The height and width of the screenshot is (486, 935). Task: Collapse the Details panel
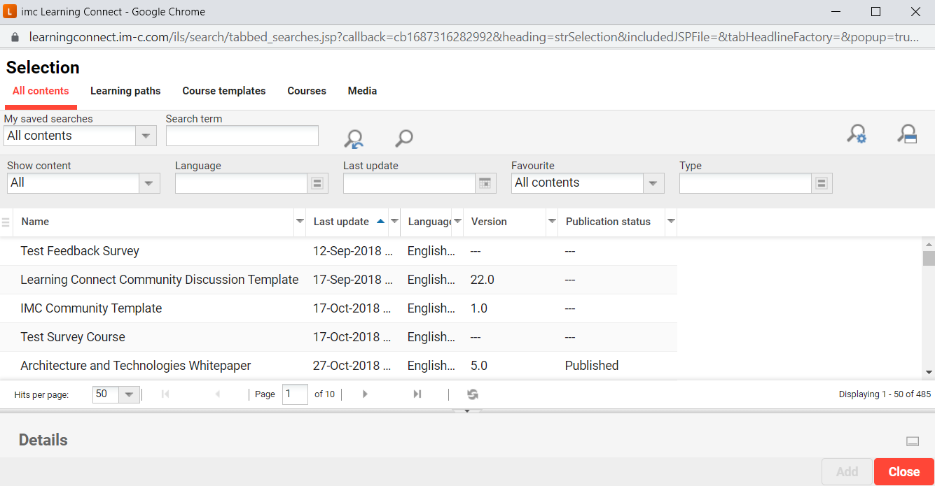pos(912,441)
